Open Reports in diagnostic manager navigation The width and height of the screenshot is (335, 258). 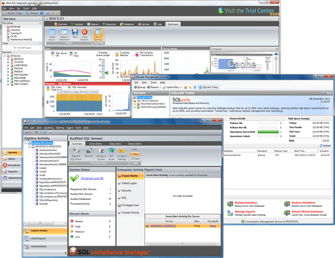[x=12, y=172]
